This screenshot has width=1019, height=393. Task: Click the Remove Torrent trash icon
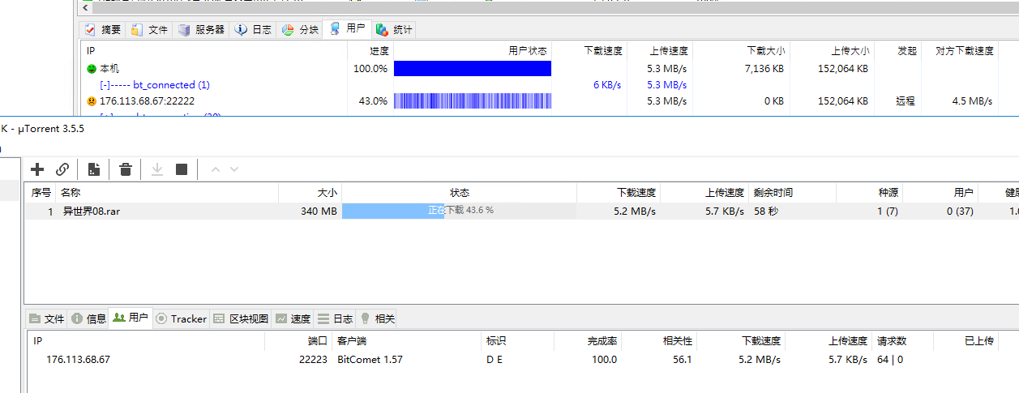pyautogui.click(x=126, y=169)
